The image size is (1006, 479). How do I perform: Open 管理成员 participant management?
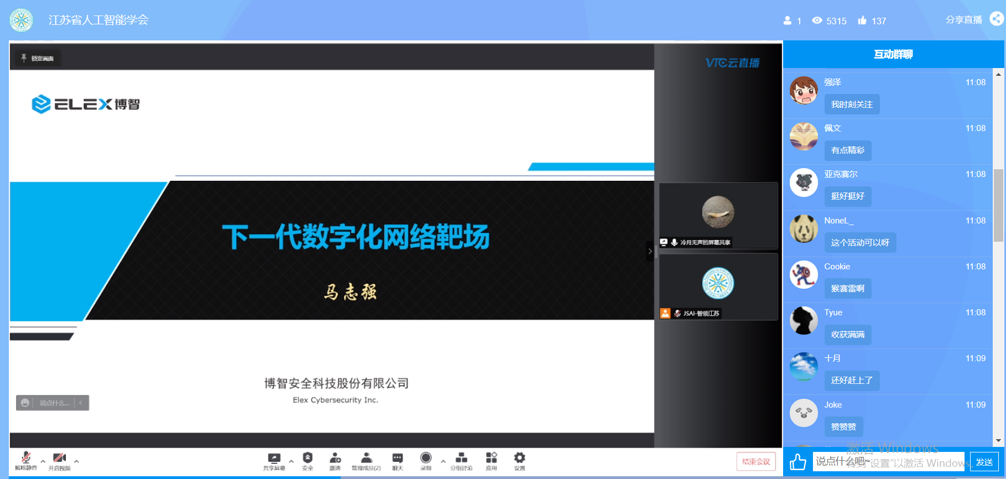click(x=366, y=460)
